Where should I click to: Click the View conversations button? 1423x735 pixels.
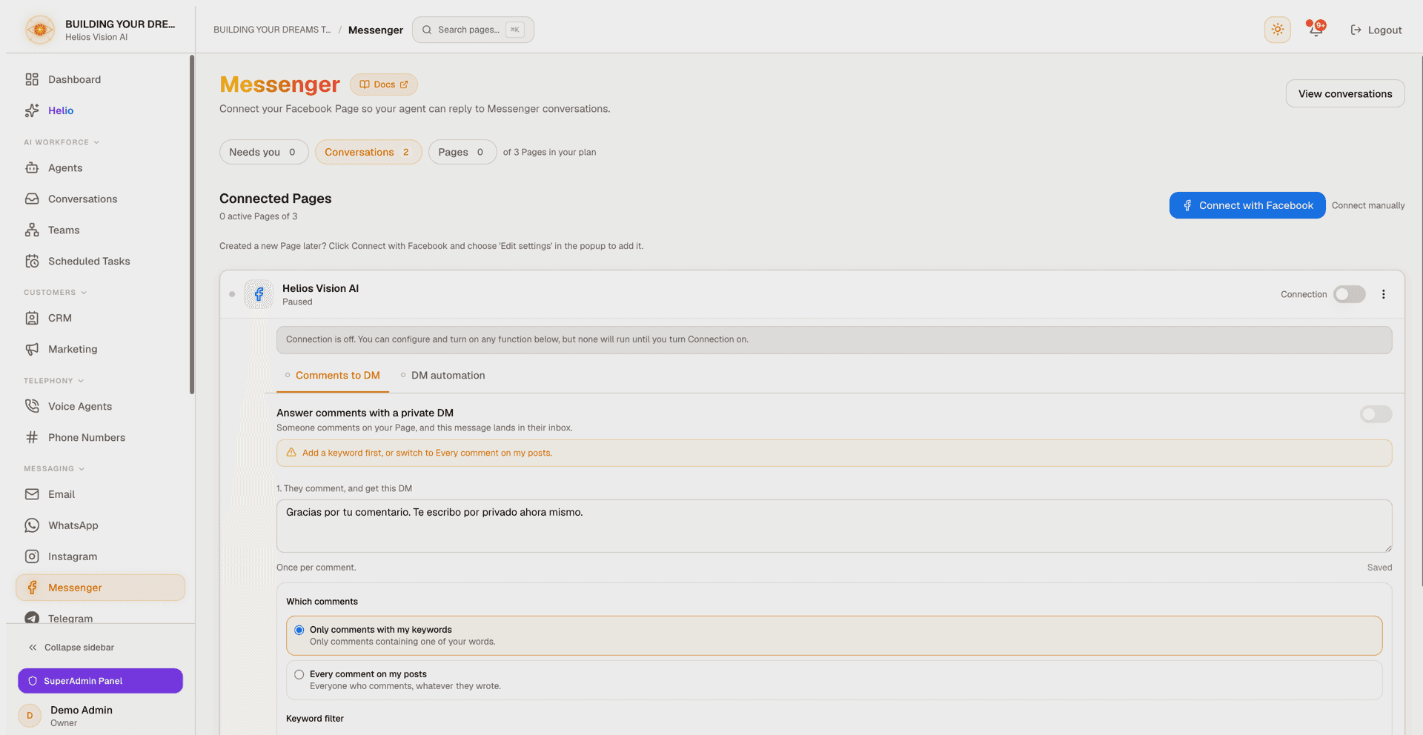pyautogui.click(x=1345, y=94)
